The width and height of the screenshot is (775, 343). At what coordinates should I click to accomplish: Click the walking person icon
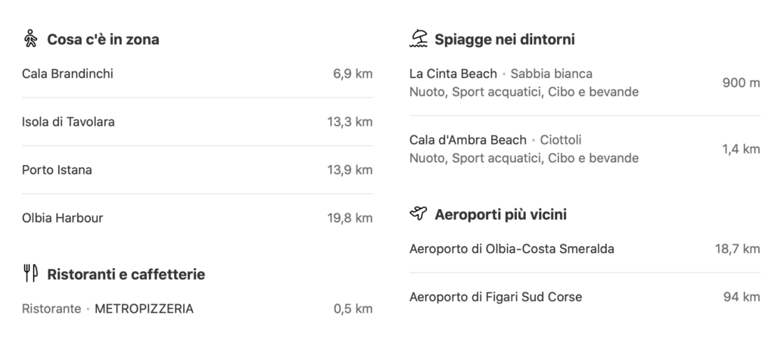pyautogui.click(x=30, y=39)
